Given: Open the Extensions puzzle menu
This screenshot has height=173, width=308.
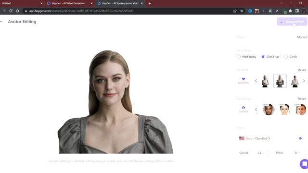Looking at the screenshot, I should [290, 11].
